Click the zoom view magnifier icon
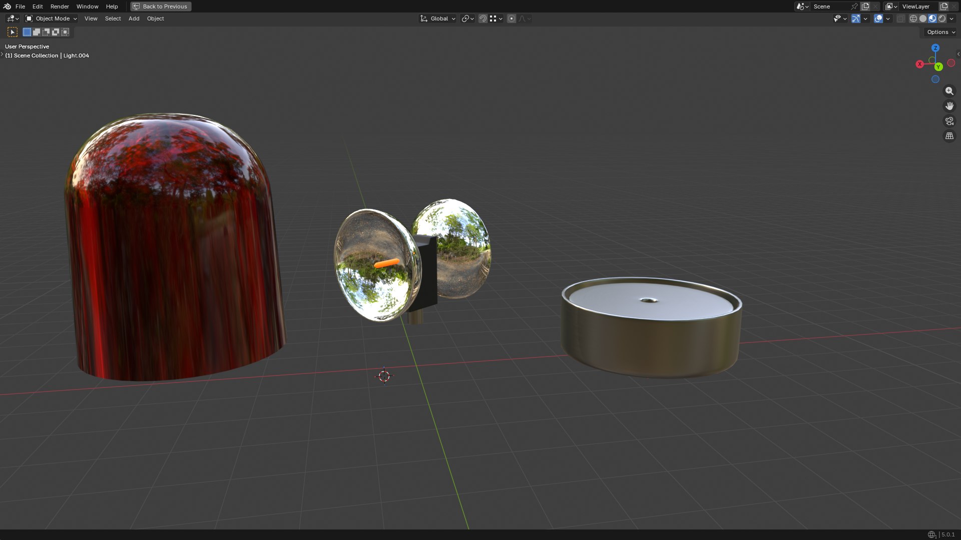This screenshot has height=540, width=961. (x=949, y=91)
